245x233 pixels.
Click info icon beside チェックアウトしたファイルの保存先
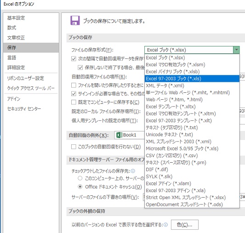click(133, 171)
